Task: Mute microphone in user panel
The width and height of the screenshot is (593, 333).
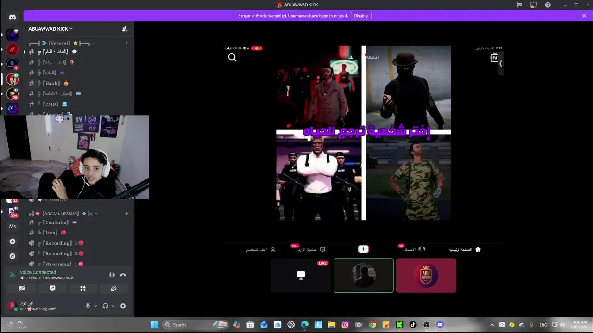Action: tap(88, 306)
